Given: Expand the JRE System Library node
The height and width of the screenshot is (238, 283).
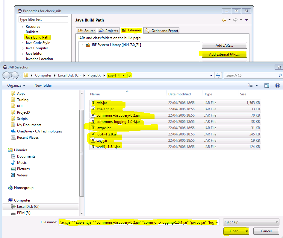Looking at the screenshot, I should point(82,45).
